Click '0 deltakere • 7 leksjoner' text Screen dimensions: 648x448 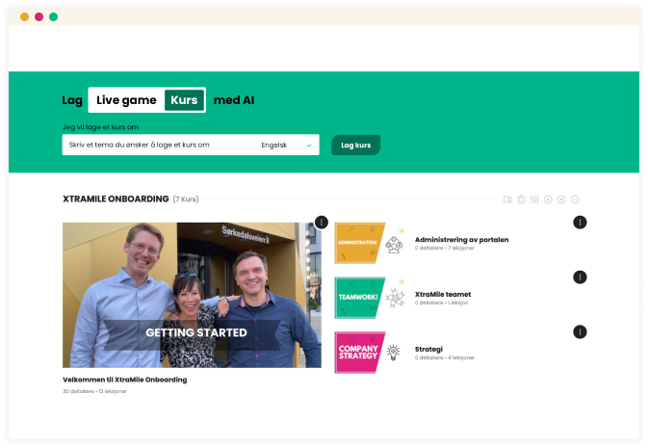[x=444, y=248]
